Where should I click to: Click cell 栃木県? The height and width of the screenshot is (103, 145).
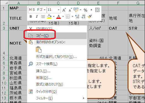18,98
